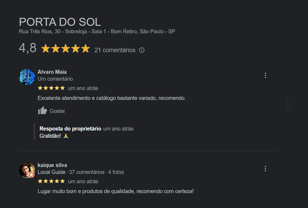Viewport: 308px width, 208px height.
Task: Click Alvaro Maia's profile picture
Action: [x=27, y=77]
